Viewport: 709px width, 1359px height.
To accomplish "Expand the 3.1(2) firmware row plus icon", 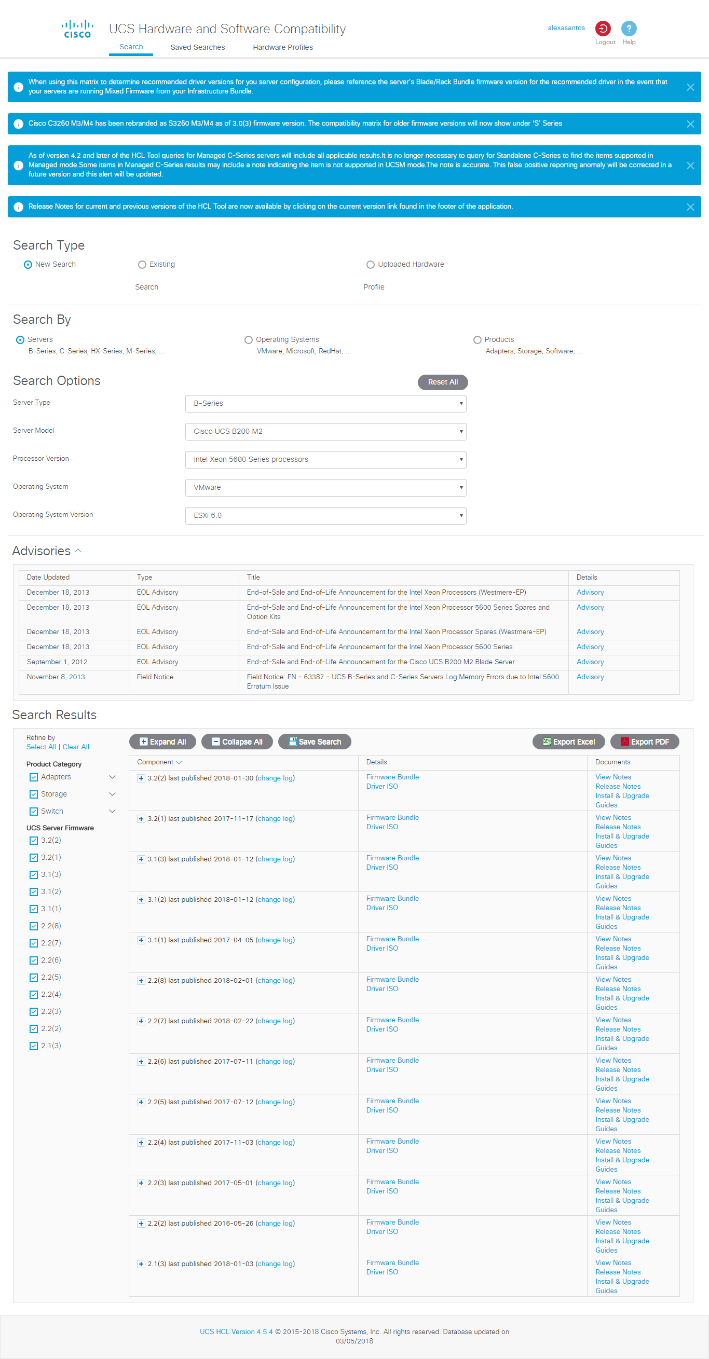I will point(141,900).
